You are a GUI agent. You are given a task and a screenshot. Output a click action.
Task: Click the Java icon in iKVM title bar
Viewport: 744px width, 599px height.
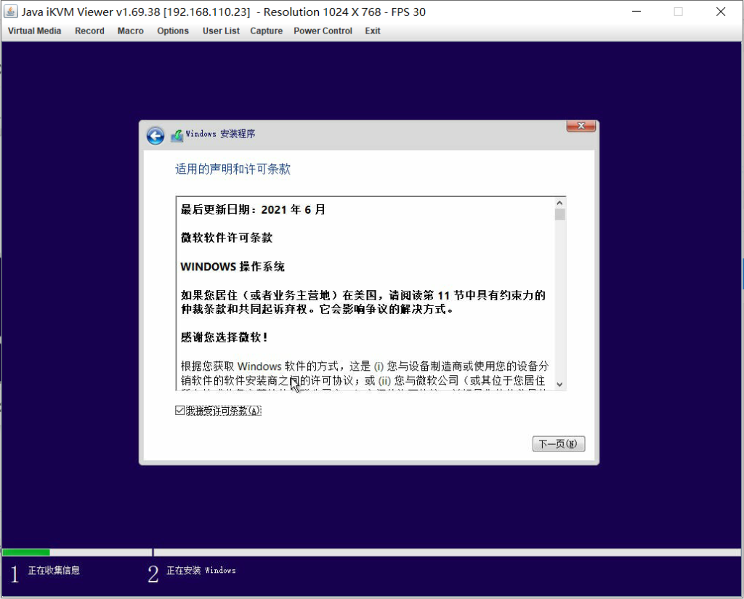[x=11, y=12]
